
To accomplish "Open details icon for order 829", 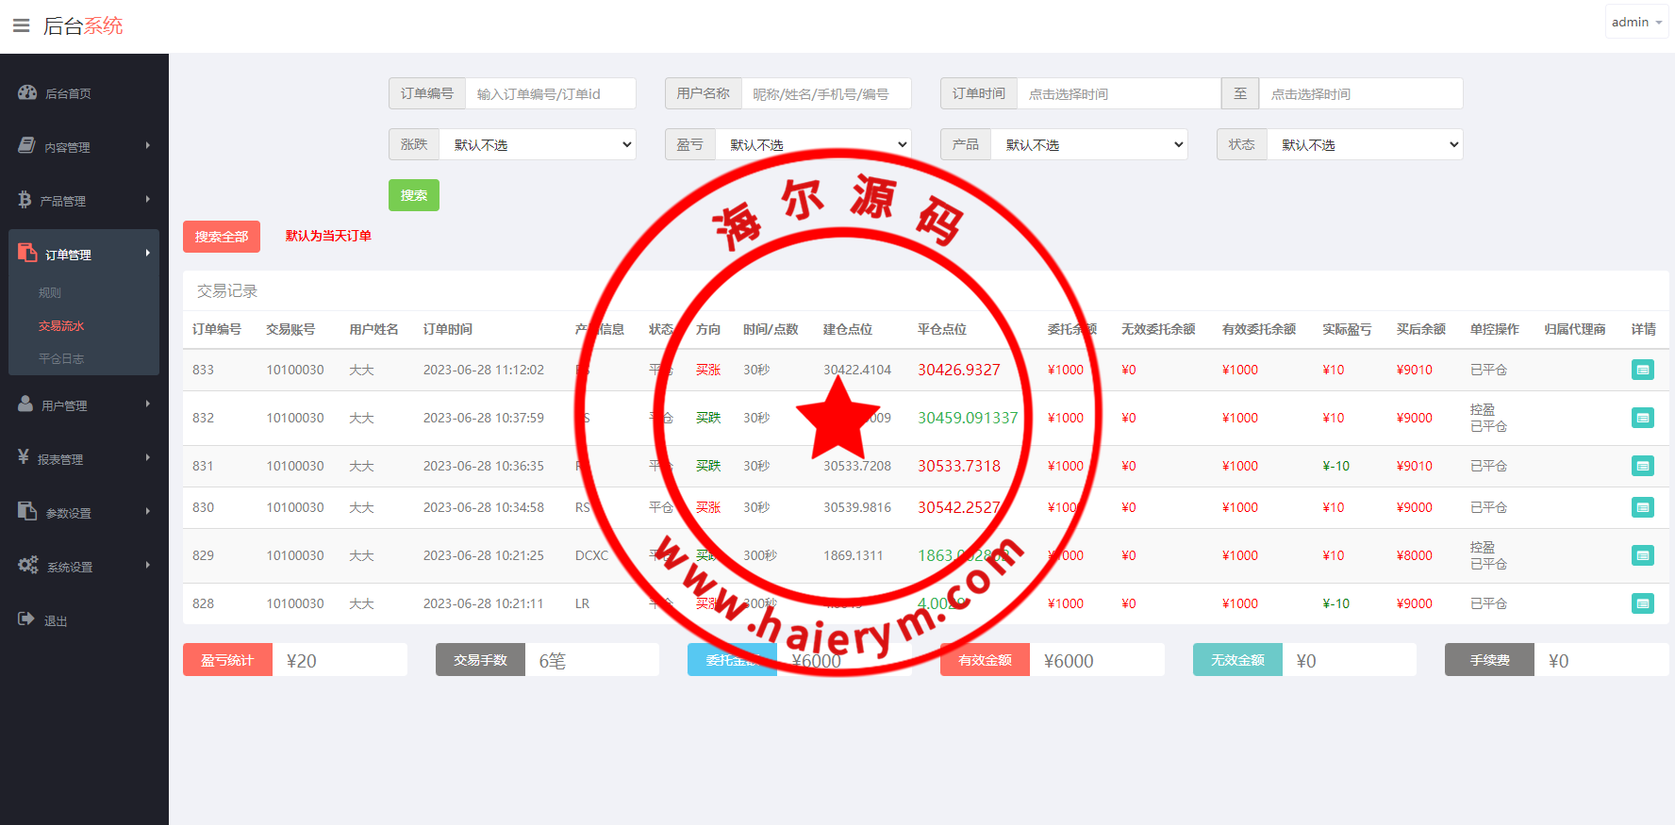I will pyautogui.click(x=1642, y=555).
